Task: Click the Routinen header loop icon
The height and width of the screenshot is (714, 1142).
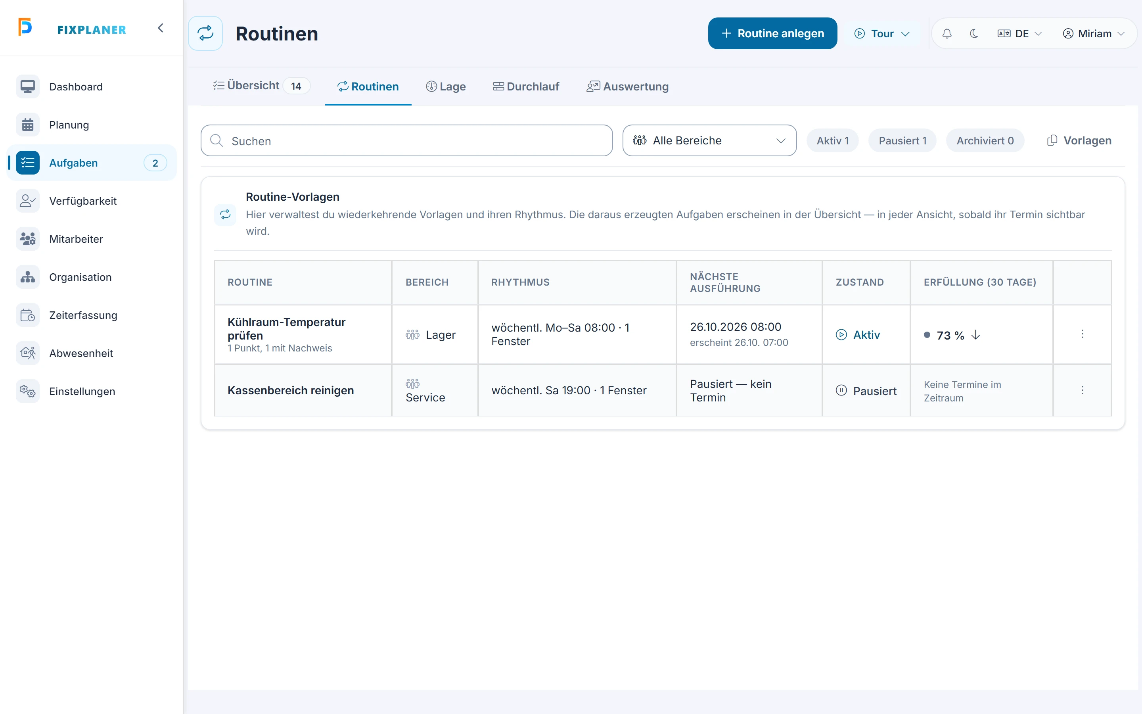Action: pos(205,34)
